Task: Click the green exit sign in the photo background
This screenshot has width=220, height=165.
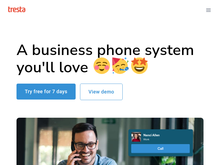Action: tap(109, 121)
